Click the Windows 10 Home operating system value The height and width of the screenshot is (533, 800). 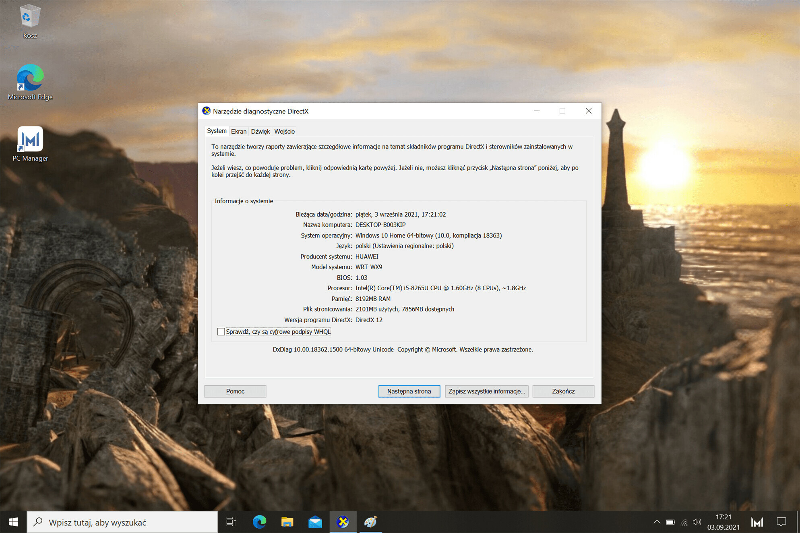[428, 236]
